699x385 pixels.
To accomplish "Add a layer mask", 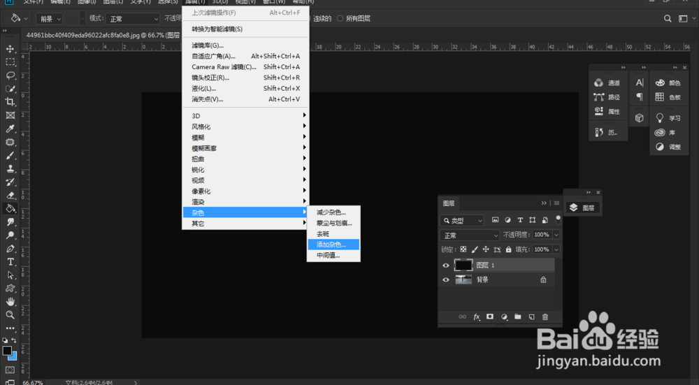I will [490, 317].
